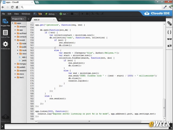Click the step over debugger icon
The width and height of the screenshot is (173, 130).
[x=97, y=14]
